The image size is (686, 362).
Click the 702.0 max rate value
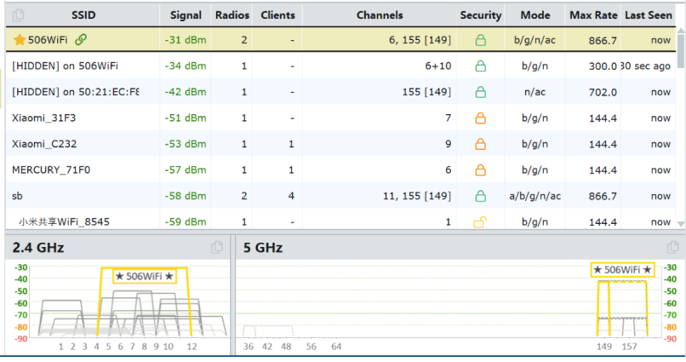(x=603, y=92)
